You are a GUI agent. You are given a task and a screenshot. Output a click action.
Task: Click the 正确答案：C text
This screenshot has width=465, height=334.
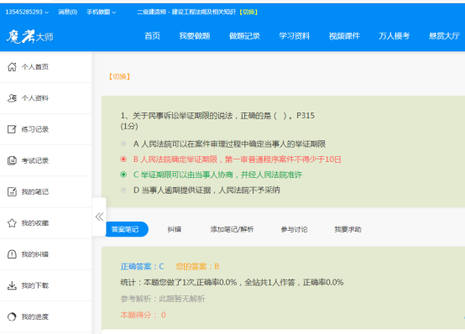tap(142, 266)
